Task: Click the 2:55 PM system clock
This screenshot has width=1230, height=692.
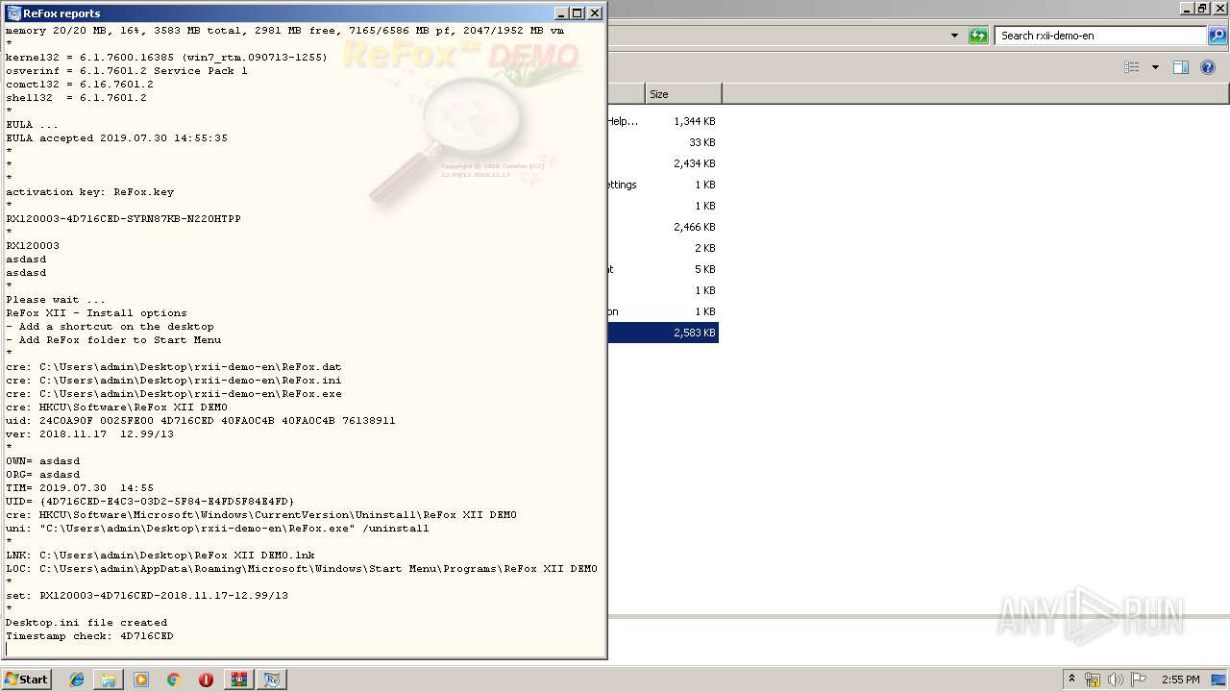Action: (1180, 680)
